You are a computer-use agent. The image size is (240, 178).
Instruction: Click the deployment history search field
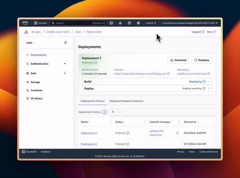(162, 112)
